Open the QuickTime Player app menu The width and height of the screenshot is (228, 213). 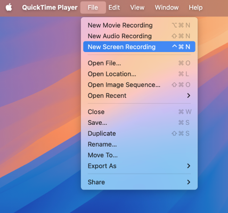click(x=50, y=7)
